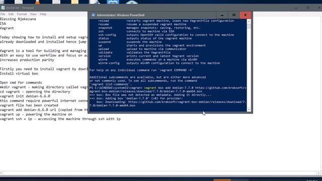Image resolution: width=322 pixels, height=181 pixels.
Task: Click the PowerShell vertical scrollbar thumb
Action: [249, 27]
